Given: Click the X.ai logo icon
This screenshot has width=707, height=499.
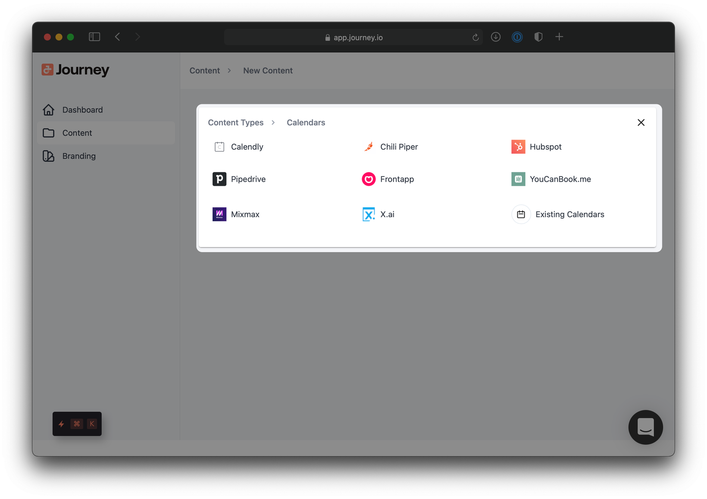Looking at the screenshot, I should coord(369,215).
